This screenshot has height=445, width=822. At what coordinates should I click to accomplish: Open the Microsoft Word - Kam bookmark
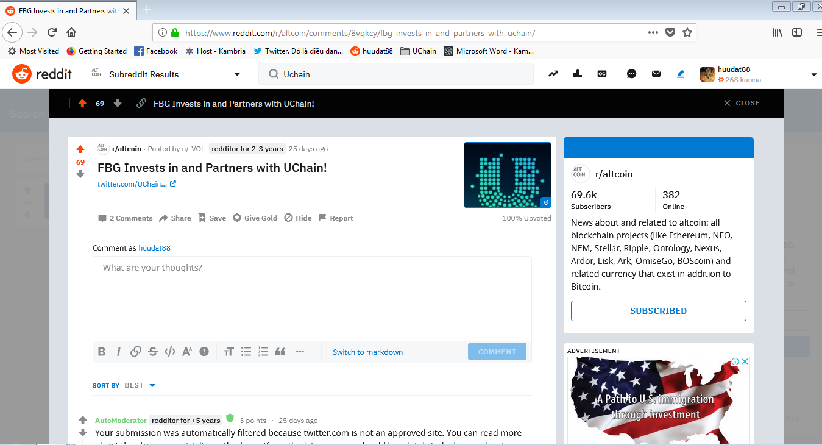pos(489,51)
